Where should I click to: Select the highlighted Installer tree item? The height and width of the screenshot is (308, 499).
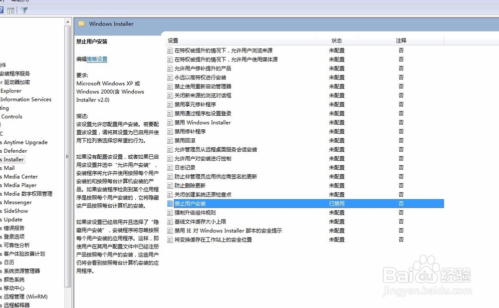point(13,160)
